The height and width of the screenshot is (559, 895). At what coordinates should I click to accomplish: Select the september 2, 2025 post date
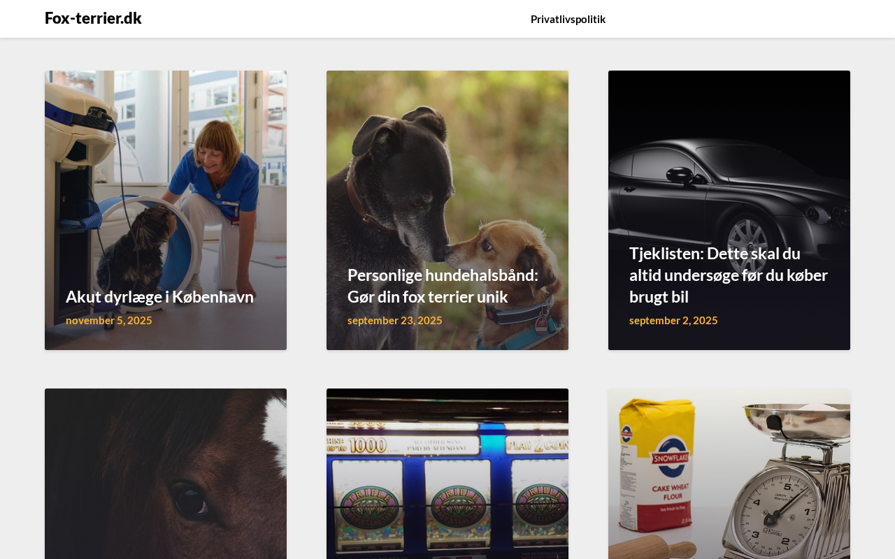coord(673,320)
